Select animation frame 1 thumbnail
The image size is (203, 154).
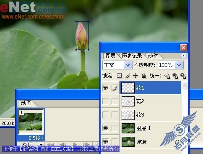pos(31,122)
